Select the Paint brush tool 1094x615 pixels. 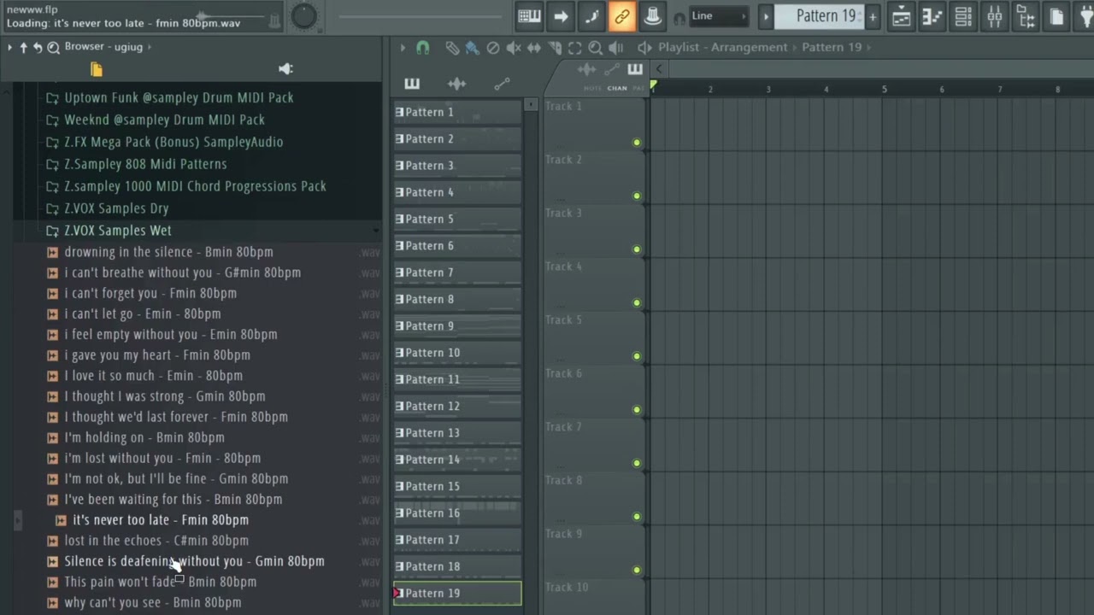472,48
